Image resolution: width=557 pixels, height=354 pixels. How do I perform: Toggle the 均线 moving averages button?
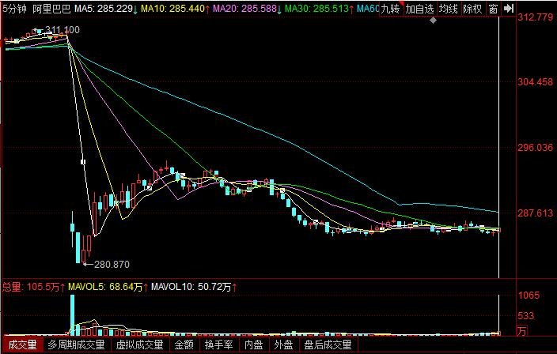[x=449, y=9]
